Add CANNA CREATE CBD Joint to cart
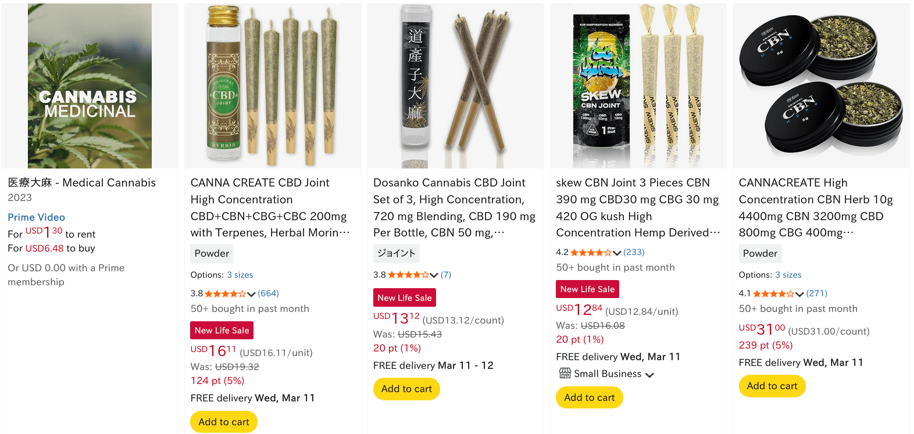The height and width of the screenshot is (434, 914). pos(224,422)
